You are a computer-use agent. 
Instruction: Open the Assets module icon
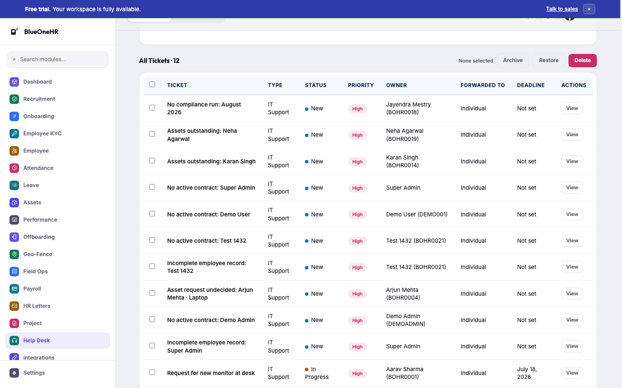click(x=14, y=203)
